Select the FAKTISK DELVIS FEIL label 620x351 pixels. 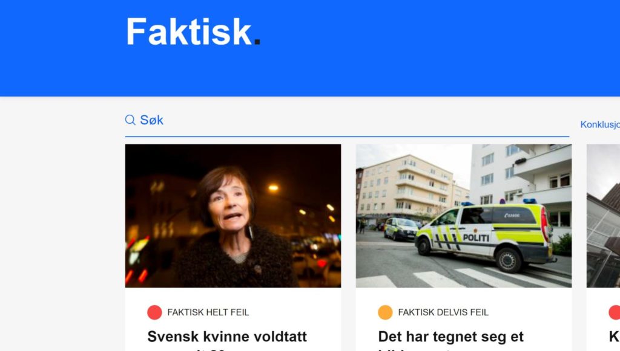pos(443,312)
